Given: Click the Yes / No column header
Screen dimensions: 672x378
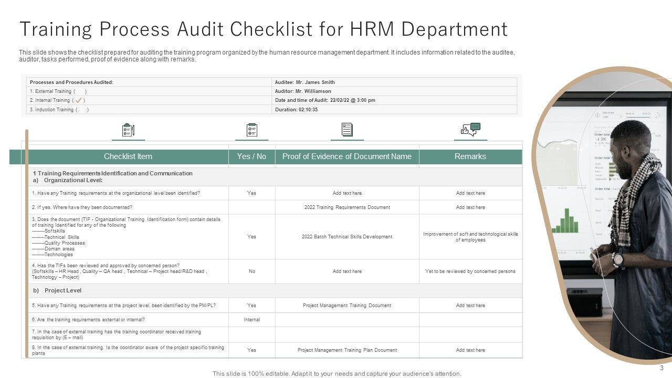Looking at the screenshot, I should [x=251, y=156].
